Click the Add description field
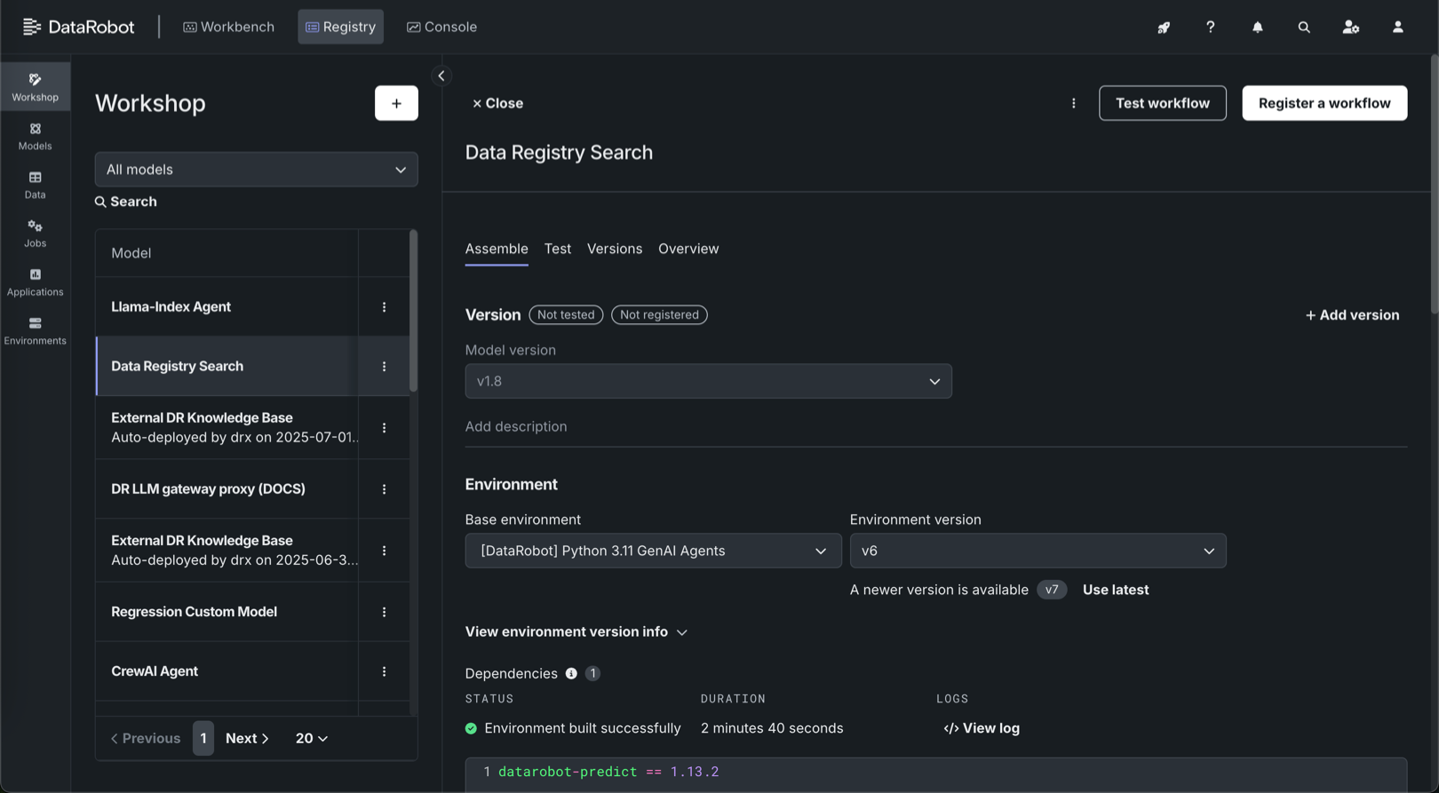The width and height of the screenshot is (1439, 793). pos(516,427)
